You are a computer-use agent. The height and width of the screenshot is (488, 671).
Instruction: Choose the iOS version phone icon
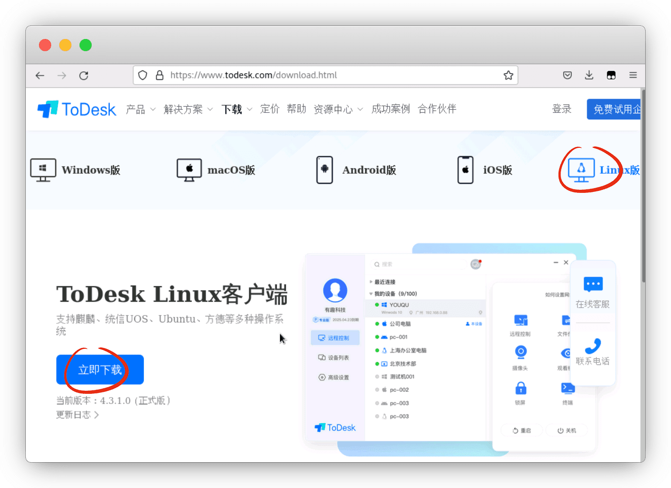click(465, 170)
